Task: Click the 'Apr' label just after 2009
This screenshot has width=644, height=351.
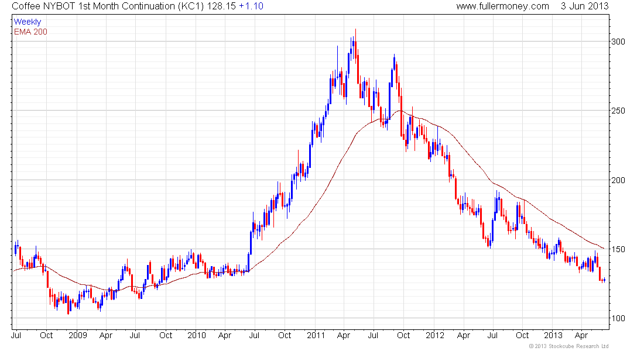Action: (x=106, y=335)
